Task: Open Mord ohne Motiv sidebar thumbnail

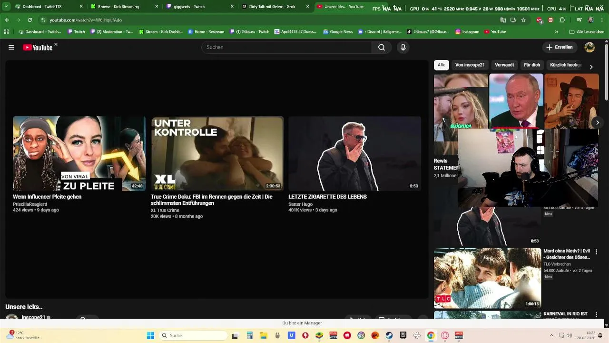Action: (487, 278)
